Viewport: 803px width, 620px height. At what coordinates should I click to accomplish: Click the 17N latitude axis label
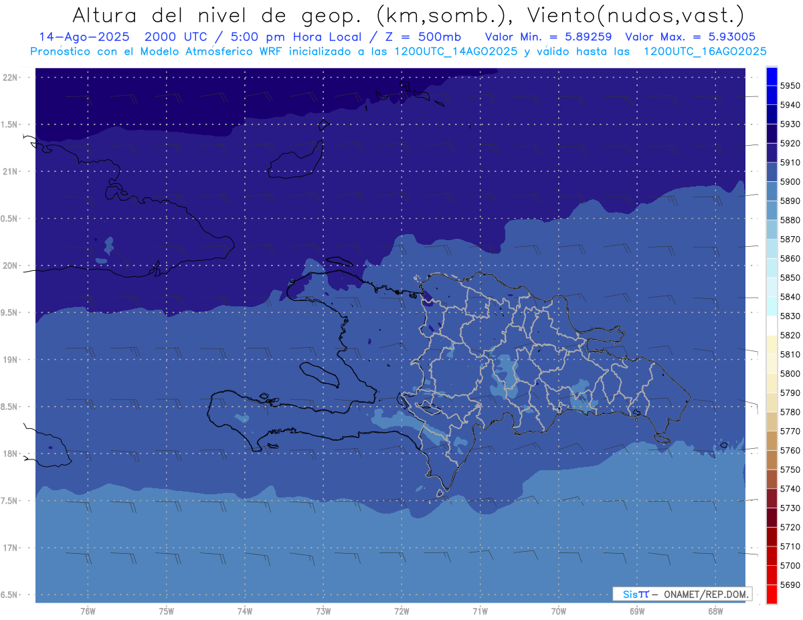[10, 548]
